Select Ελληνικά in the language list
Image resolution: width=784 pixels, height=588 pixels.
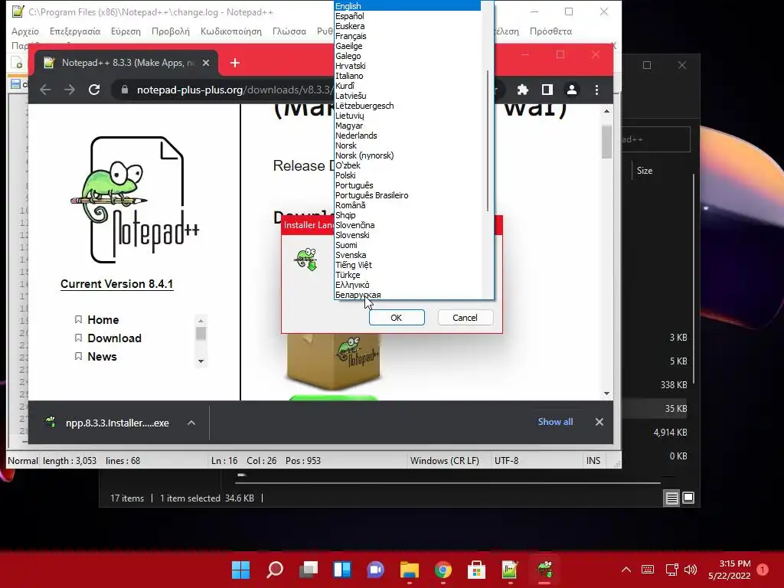pos(407,285)
